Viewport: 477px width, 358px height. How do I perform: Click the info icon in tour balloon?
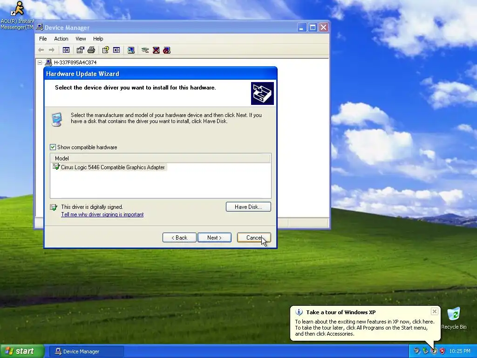point(299,312)
